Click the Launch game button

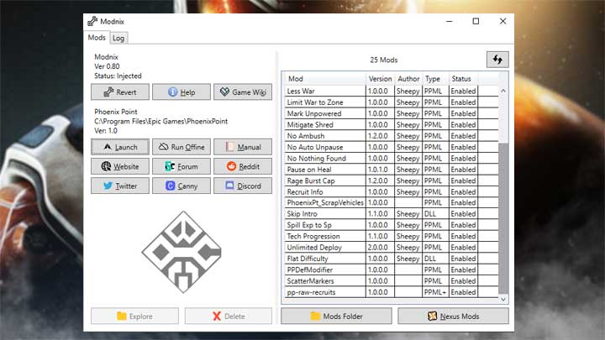point(120,147)
